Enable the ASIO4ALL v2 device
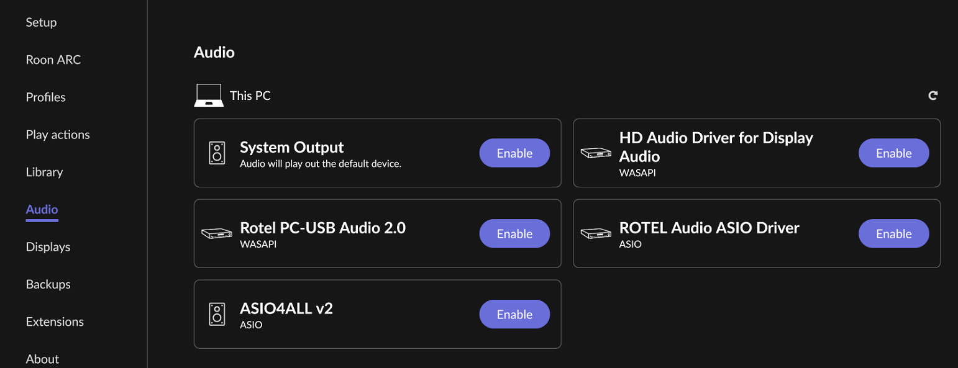958x368 pixels. coord(514,315)
